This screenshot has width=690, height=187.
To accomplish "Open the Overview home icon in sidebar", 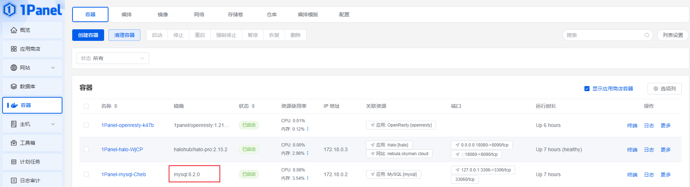I will tap(14, 30).
